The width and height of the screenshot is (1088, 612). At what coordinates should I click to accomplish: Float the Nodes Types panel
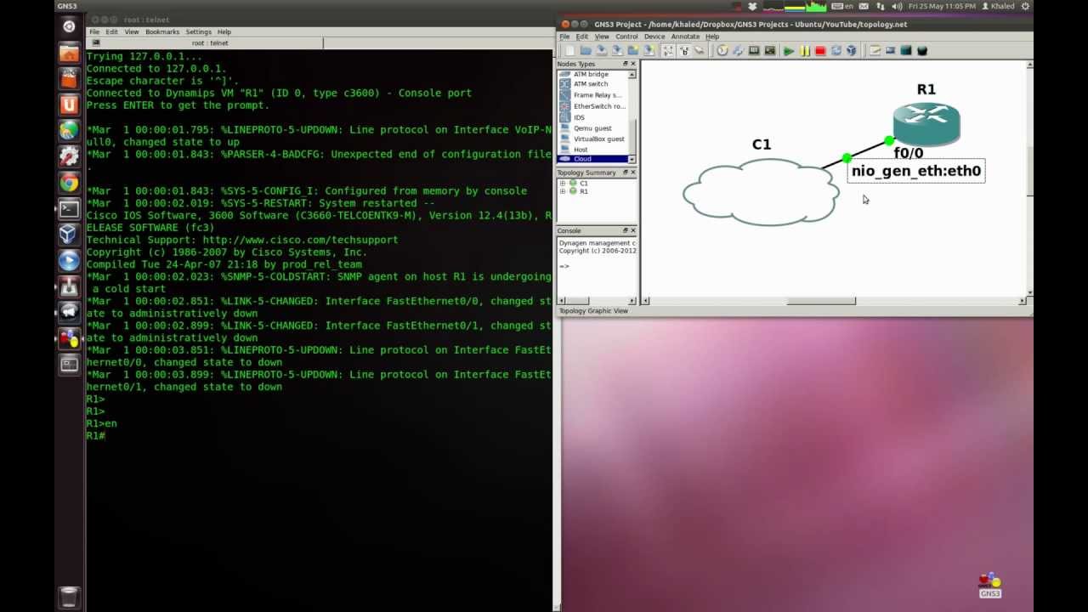click(x=625, y=64)
